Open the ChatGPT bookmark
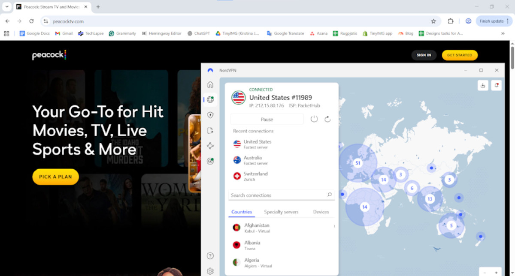The height and width of the screenshot is (276, 515). 199,33
